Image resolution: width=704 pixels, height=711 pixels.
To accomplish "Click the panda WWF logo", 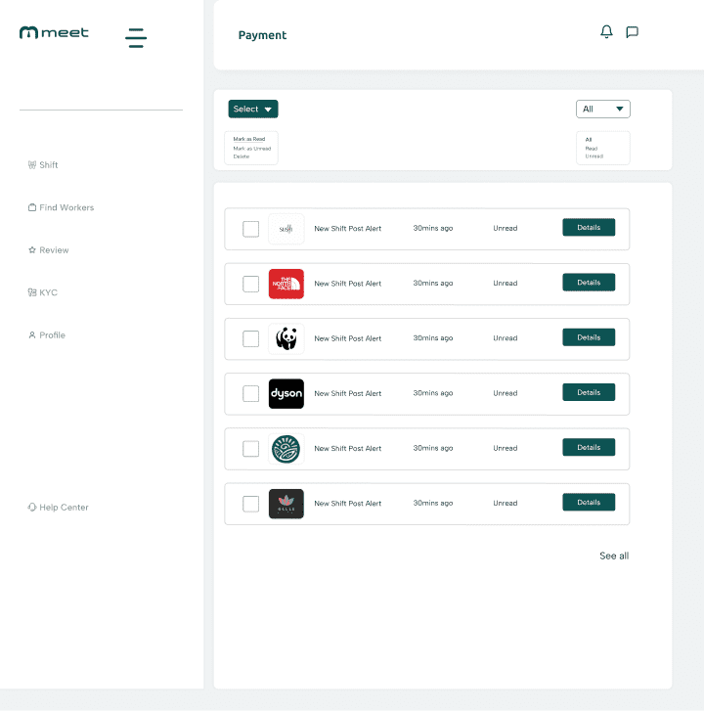I will pyautogui.click(x=286, y=338).
